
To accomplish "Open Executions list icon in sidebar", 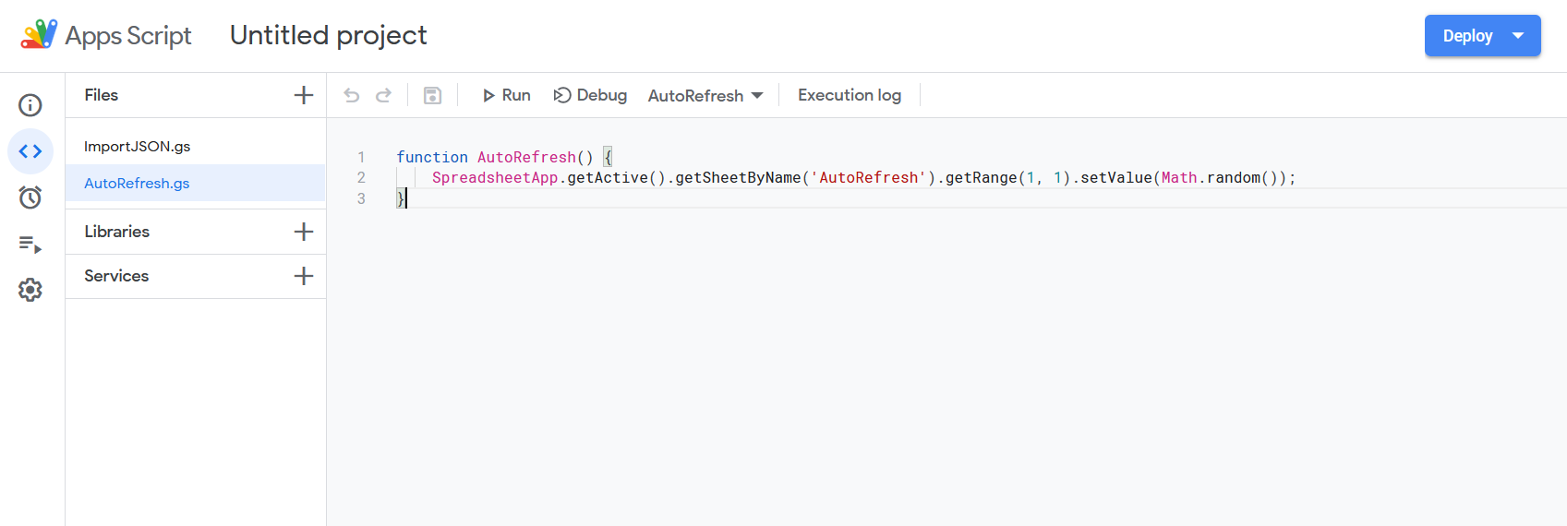I will 30,244.
